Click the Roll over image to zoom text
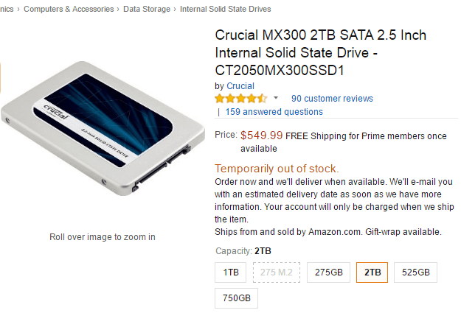This screenshot has height=313, width=461. point(102,237)
